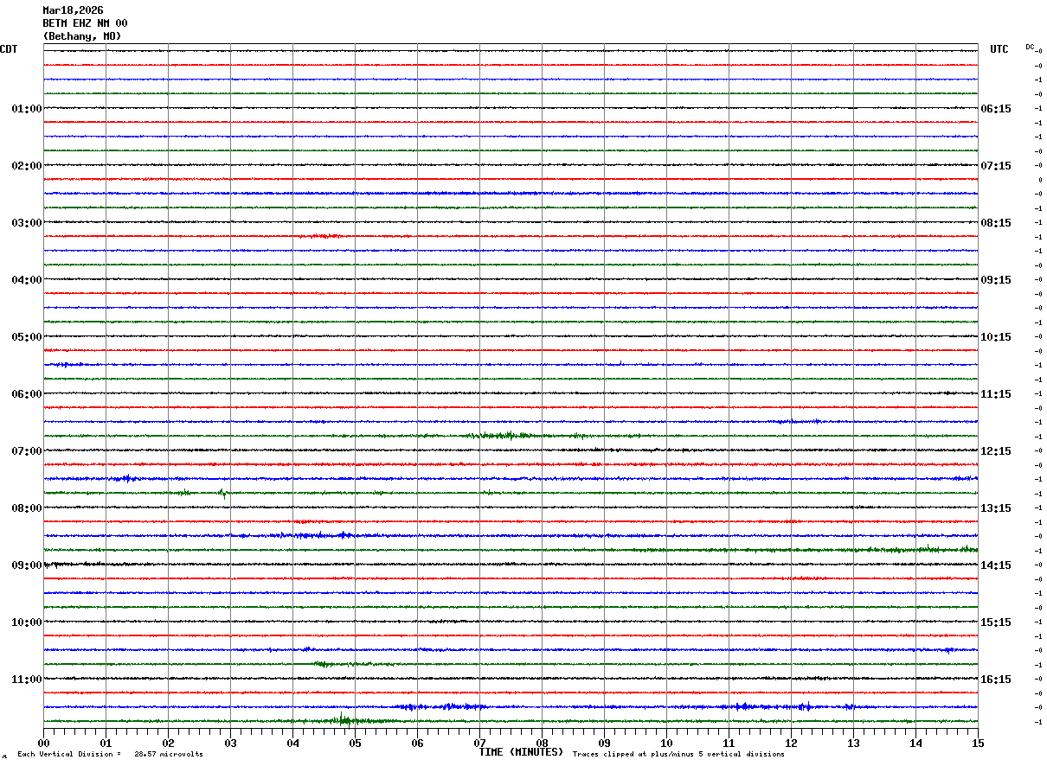The height and width of the screenshot is (766, 1047).
Task: Click the 10 minute tick on time axis
Action: 666,743
